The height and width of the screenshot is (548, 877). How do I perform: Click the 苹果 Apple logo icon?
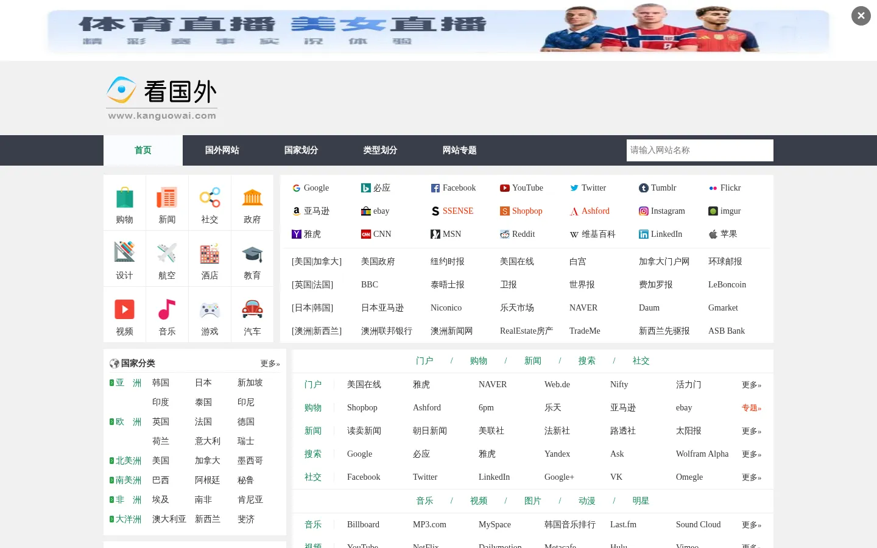(x=713, y=234)
